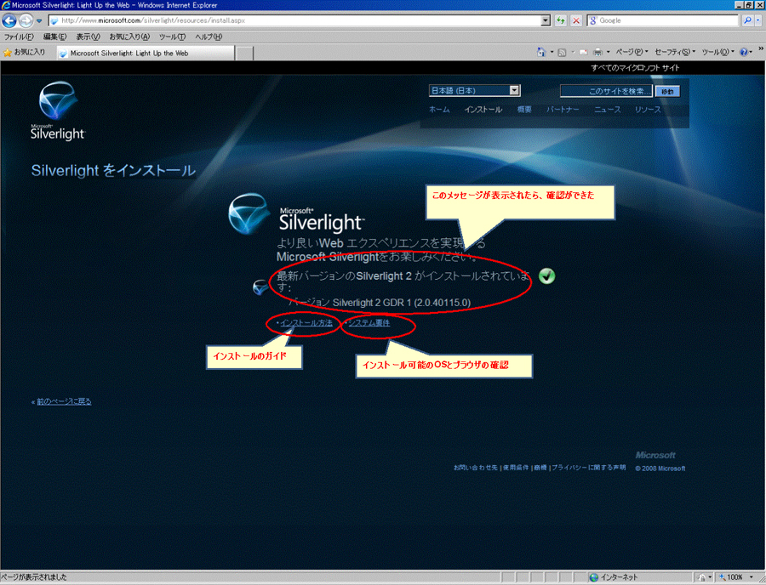Open the ヘルプ(H) menu
The width and height of the screenshot is (766, 585).
tap(209, 37)
